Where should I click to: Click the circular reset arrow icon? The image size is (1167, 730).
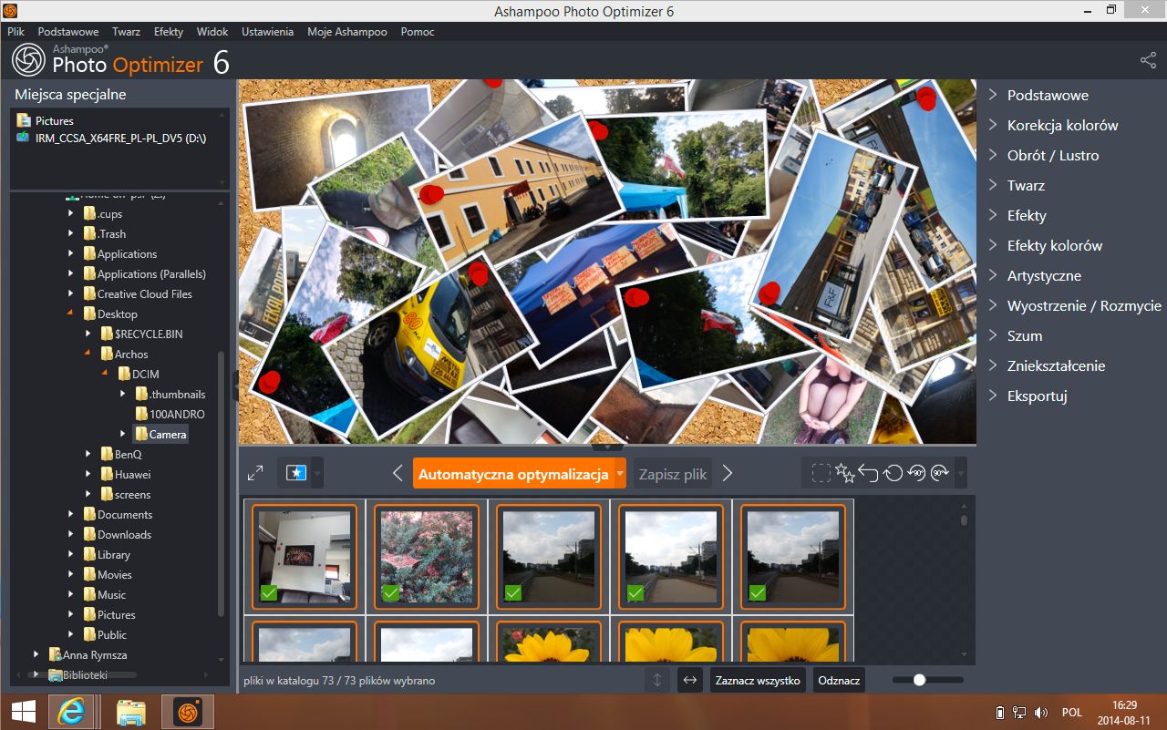click(x=893, y=473)
